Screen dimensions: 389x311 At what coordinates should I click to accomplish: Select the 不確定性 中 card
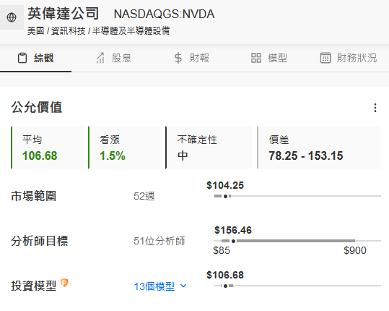(209, 148)
